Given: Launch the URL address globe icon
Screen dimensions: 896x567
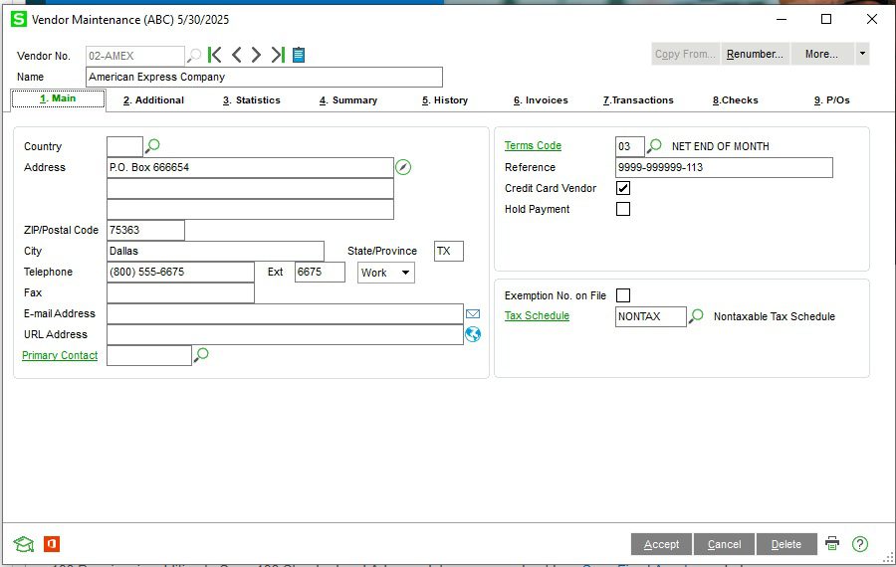Looking at the screenshot, I should tap(473, 335).
